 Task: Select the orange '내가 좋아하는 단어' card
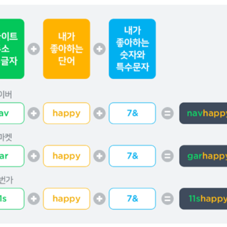pos(67,49)
